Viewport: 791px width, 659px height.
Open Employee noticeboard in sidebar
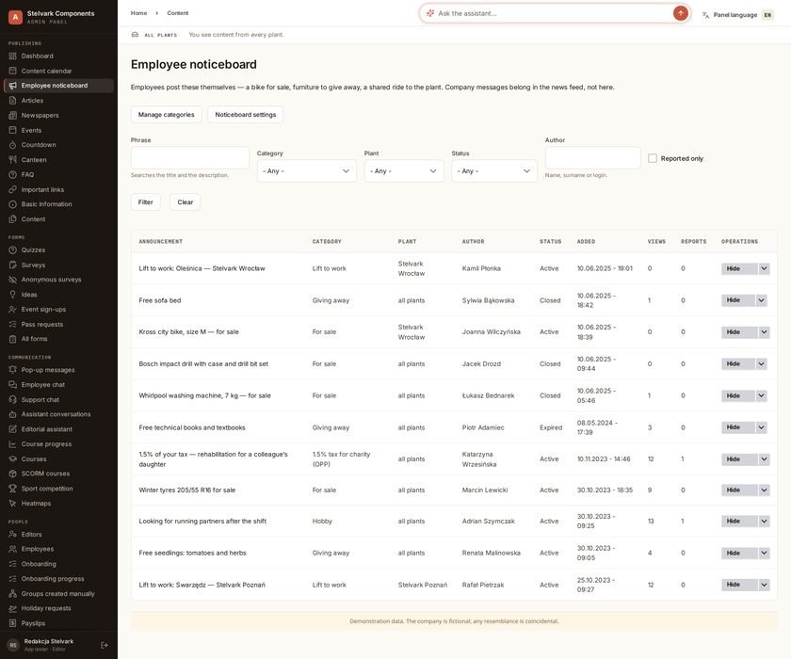tap(58, 86)
